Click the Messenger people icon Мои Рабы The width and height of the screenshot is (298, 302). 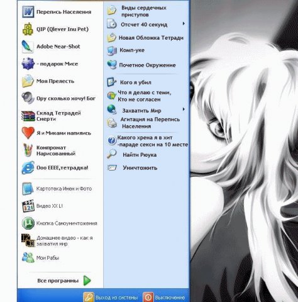(28, 257)
